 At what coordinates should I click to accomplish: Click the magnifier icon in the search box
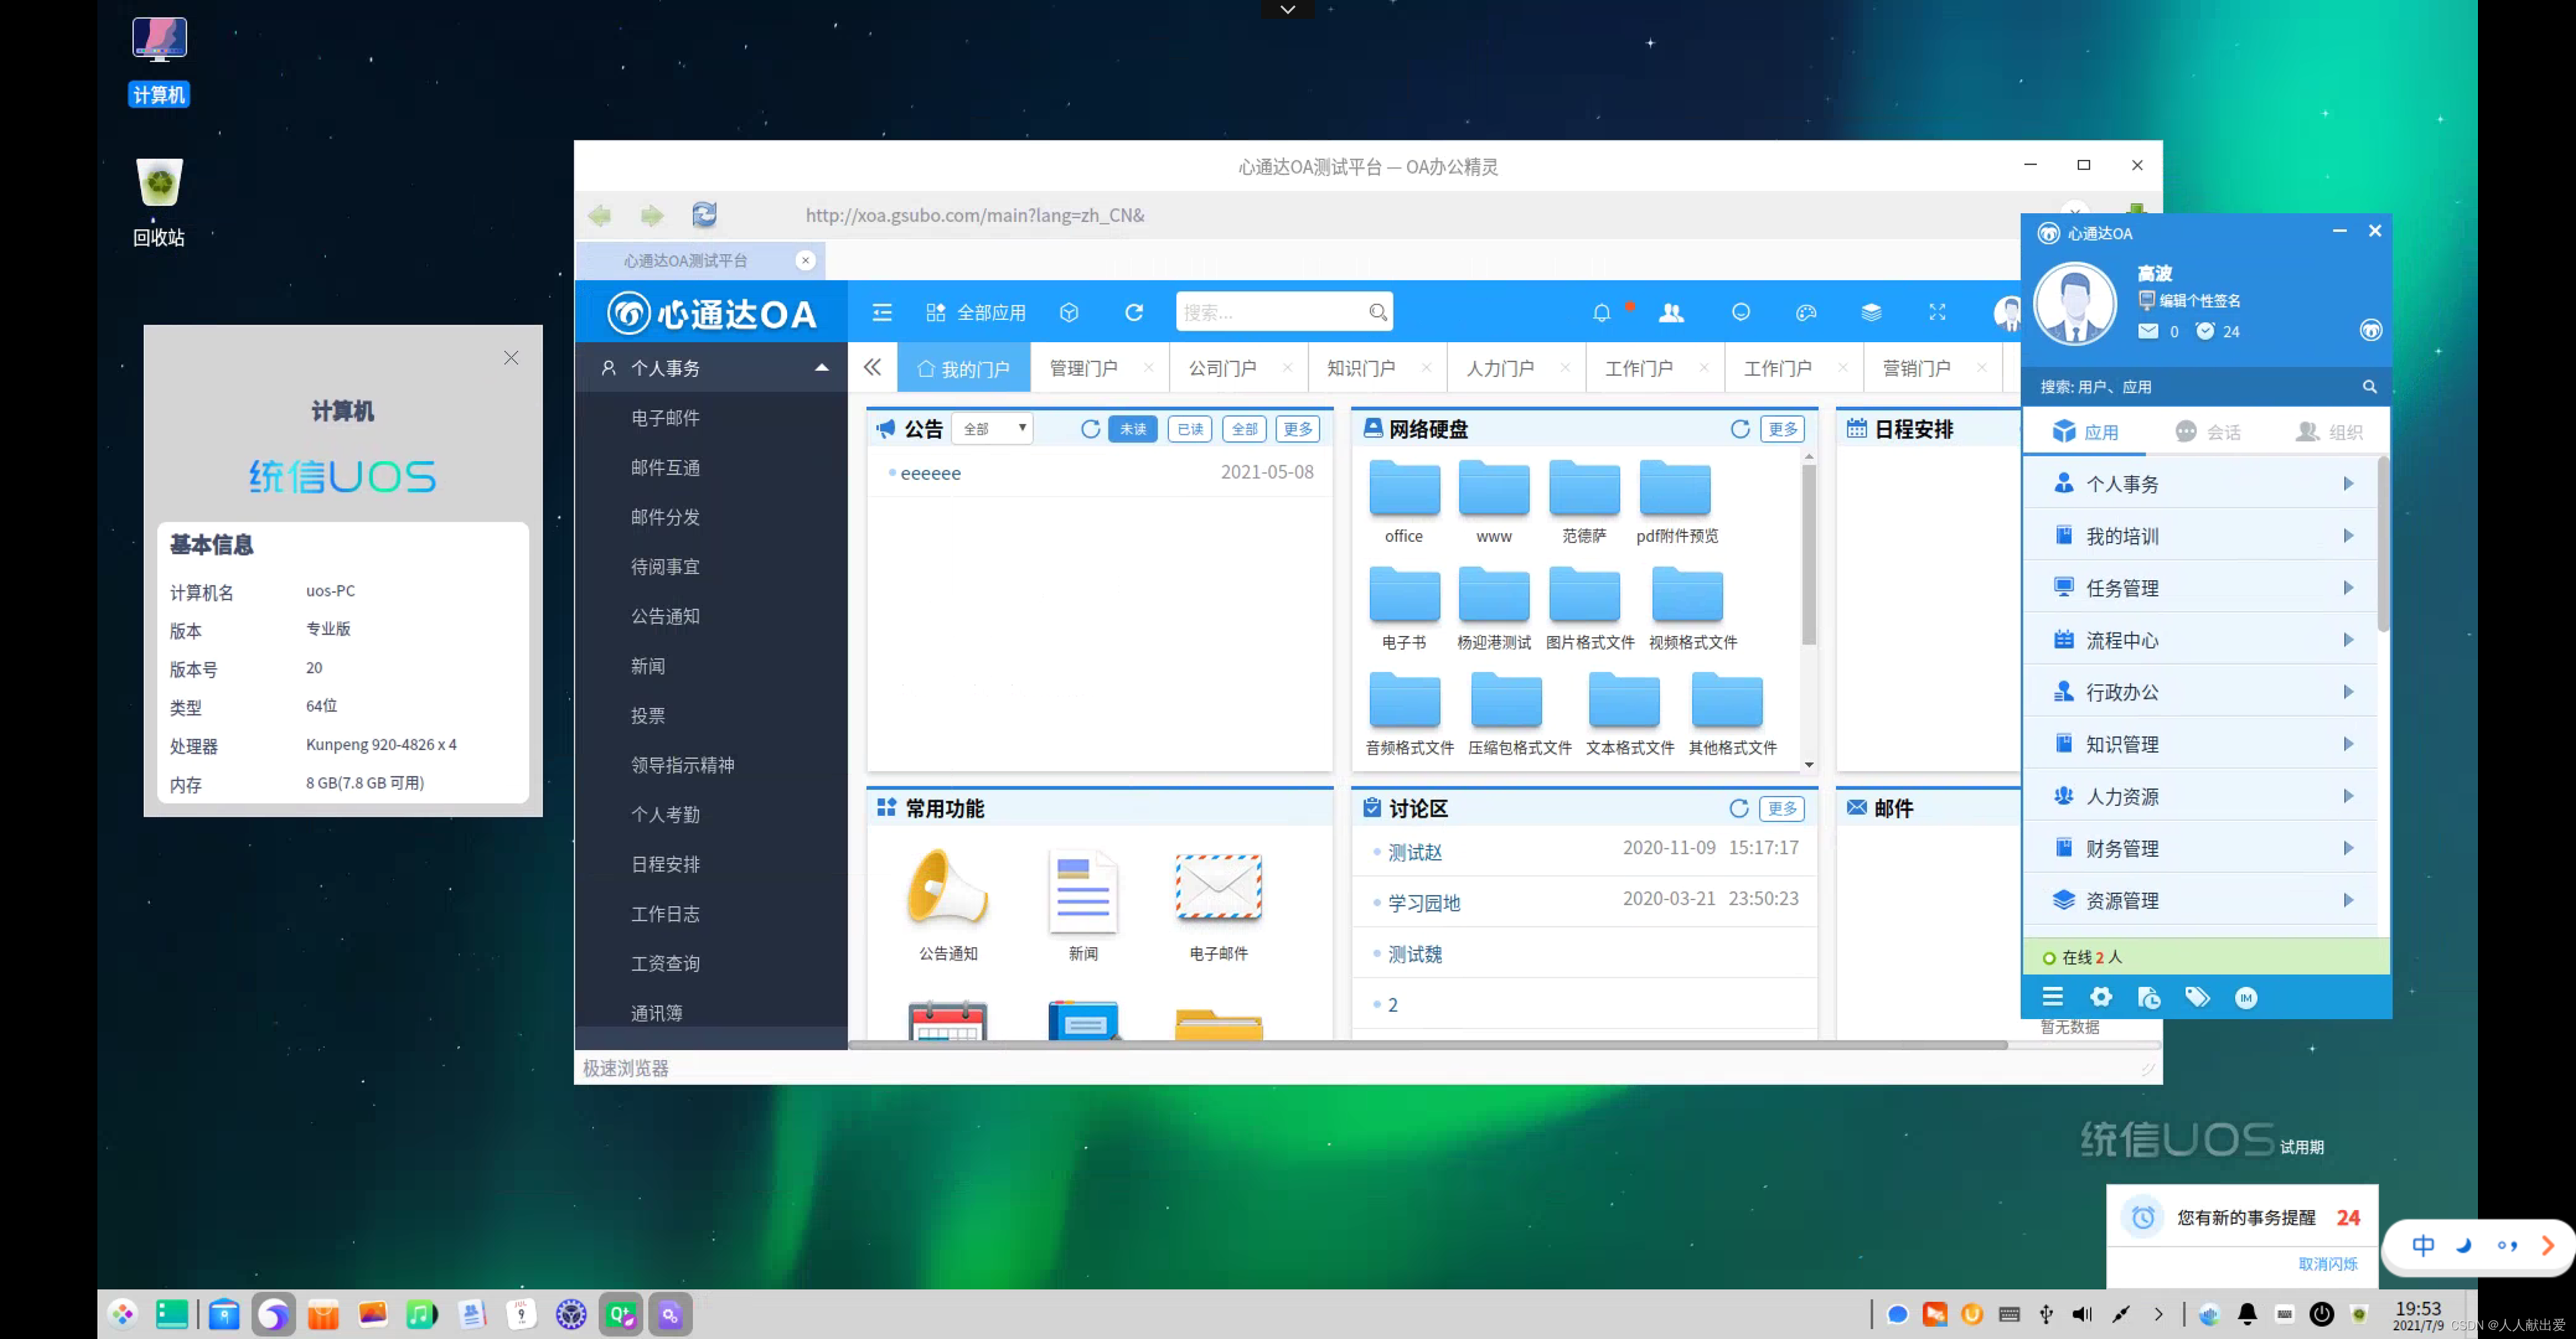(x=1377, y=313)
